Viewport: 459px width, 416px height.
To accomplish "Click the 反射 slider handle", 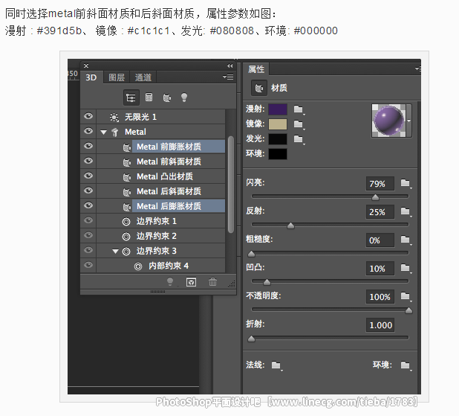I will click(290, 225).
